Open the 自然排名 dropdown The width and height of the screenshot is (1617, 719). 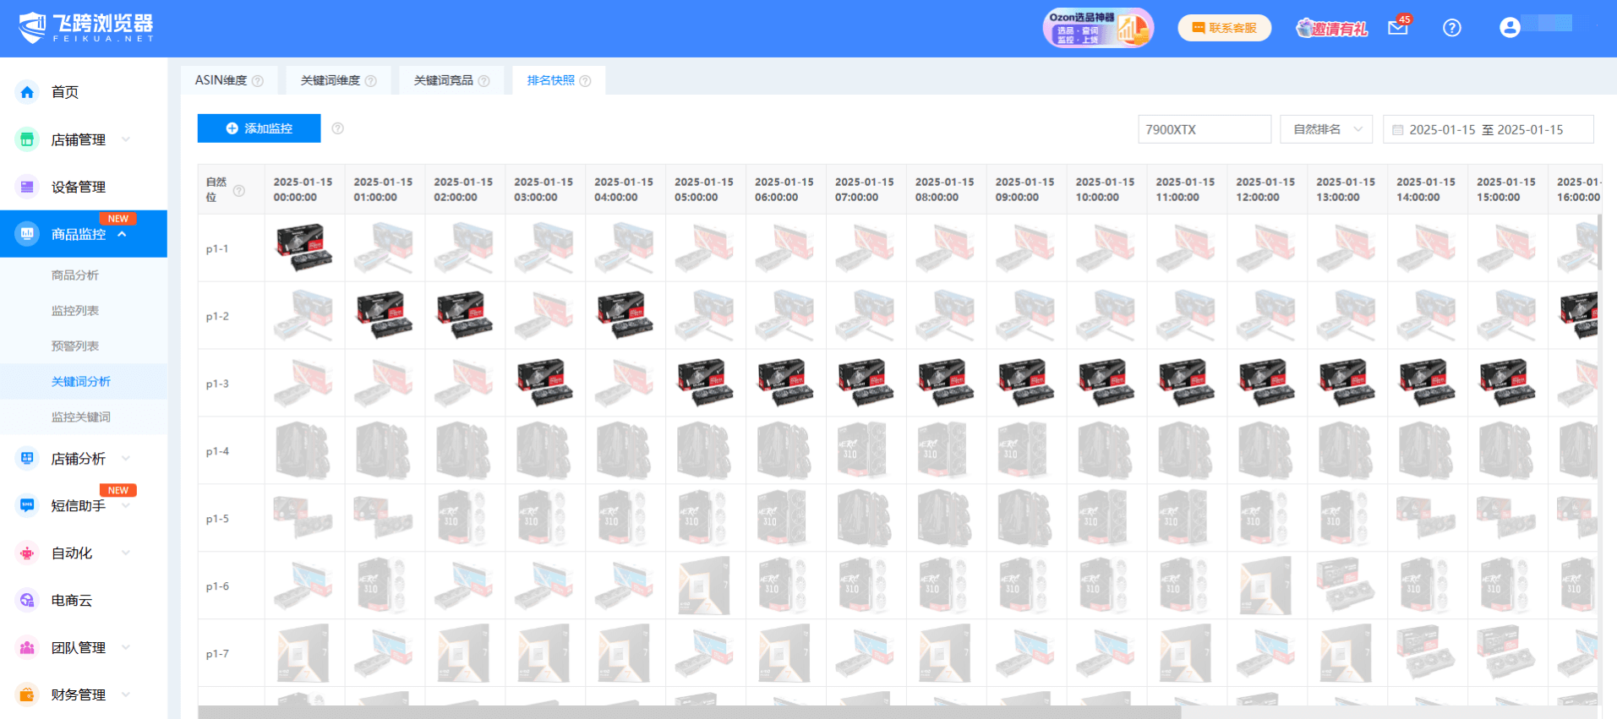coord(1325,129)
